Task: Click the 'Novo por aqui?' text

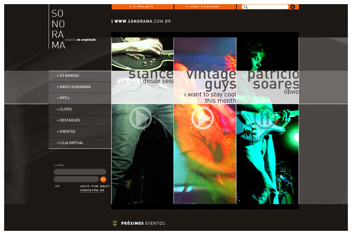Action: pyautogui.click(x=95, y=186)
